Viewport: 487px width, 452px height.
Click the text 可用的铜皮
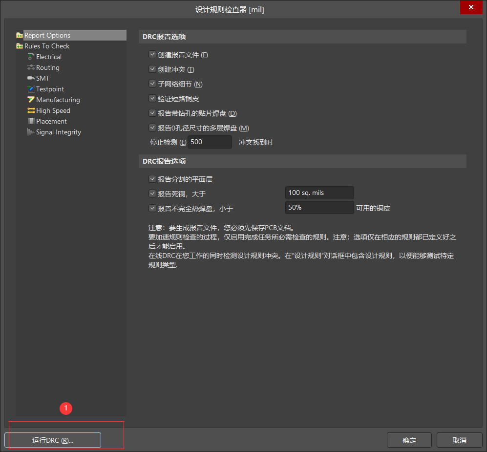pyautogui.click(x=373, y=208)
